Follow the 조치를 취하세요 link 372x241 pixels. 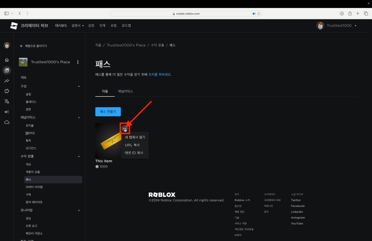tap(160, 75)
